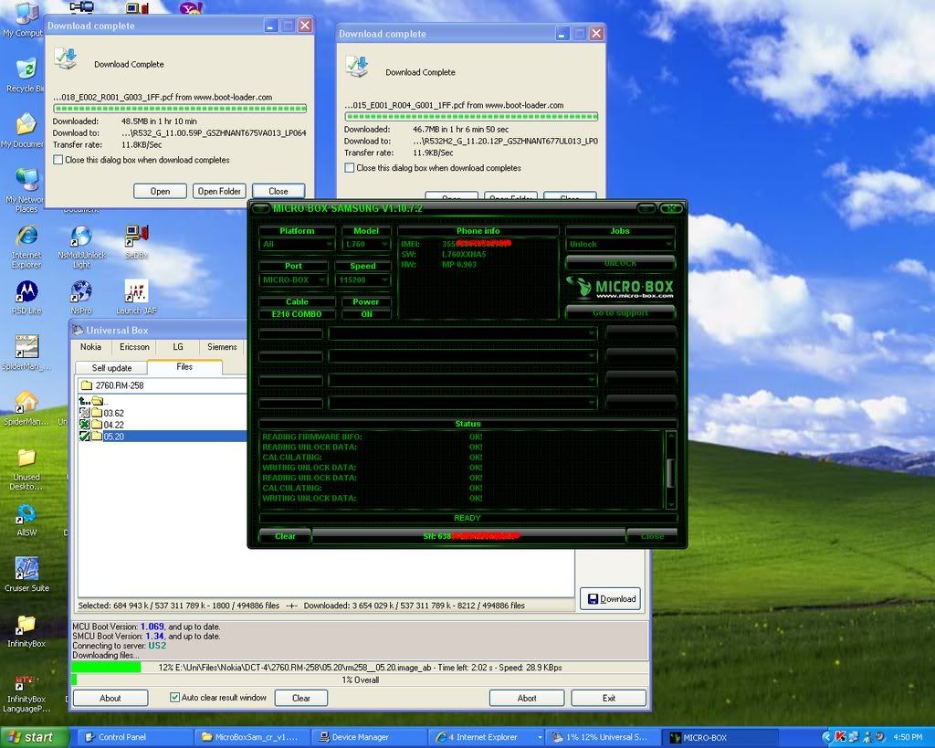Click Clear button in Micro-Box window
This screenshot has width=935, height=748.
(x=285, y=536)
